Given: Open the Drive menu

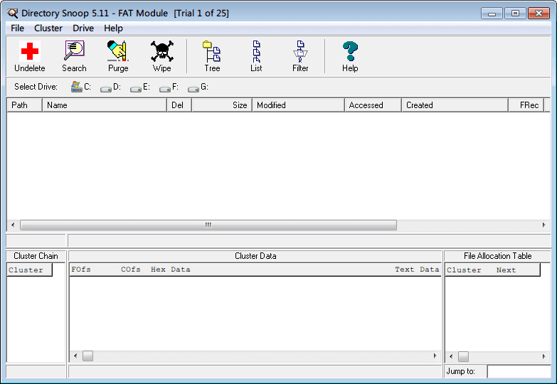Looking at the screenshot, I should (83, 28).
